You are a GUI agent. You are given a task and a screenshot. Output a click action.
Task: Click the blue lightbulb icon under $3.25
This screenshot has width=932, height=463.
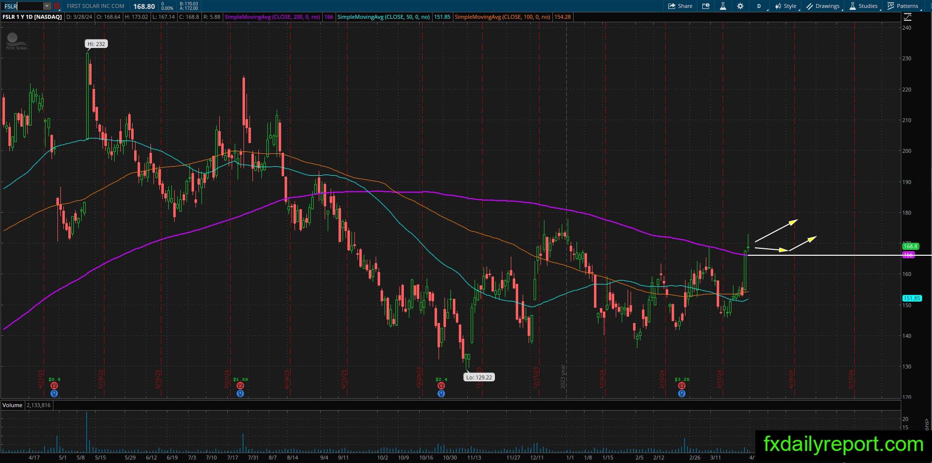pos(682,394)
